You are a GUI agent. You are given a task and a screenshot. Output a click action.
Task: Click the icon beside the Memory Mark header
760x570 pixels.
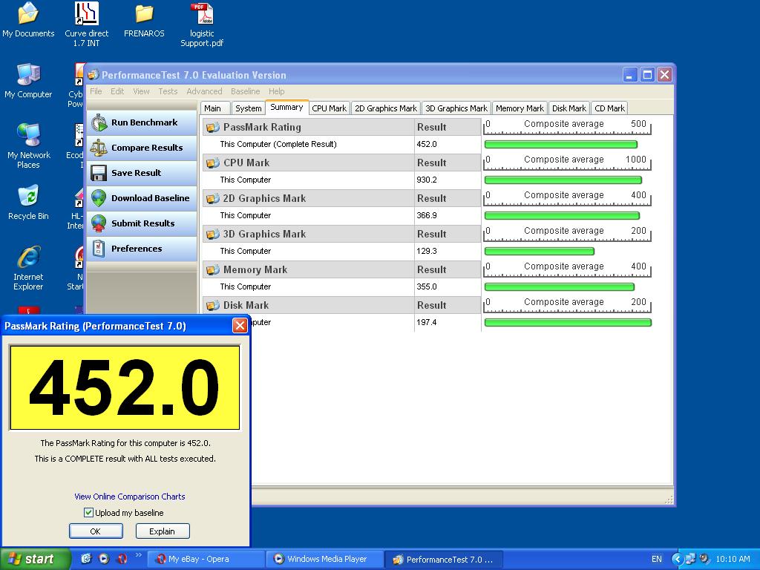(x=213, y=270)
